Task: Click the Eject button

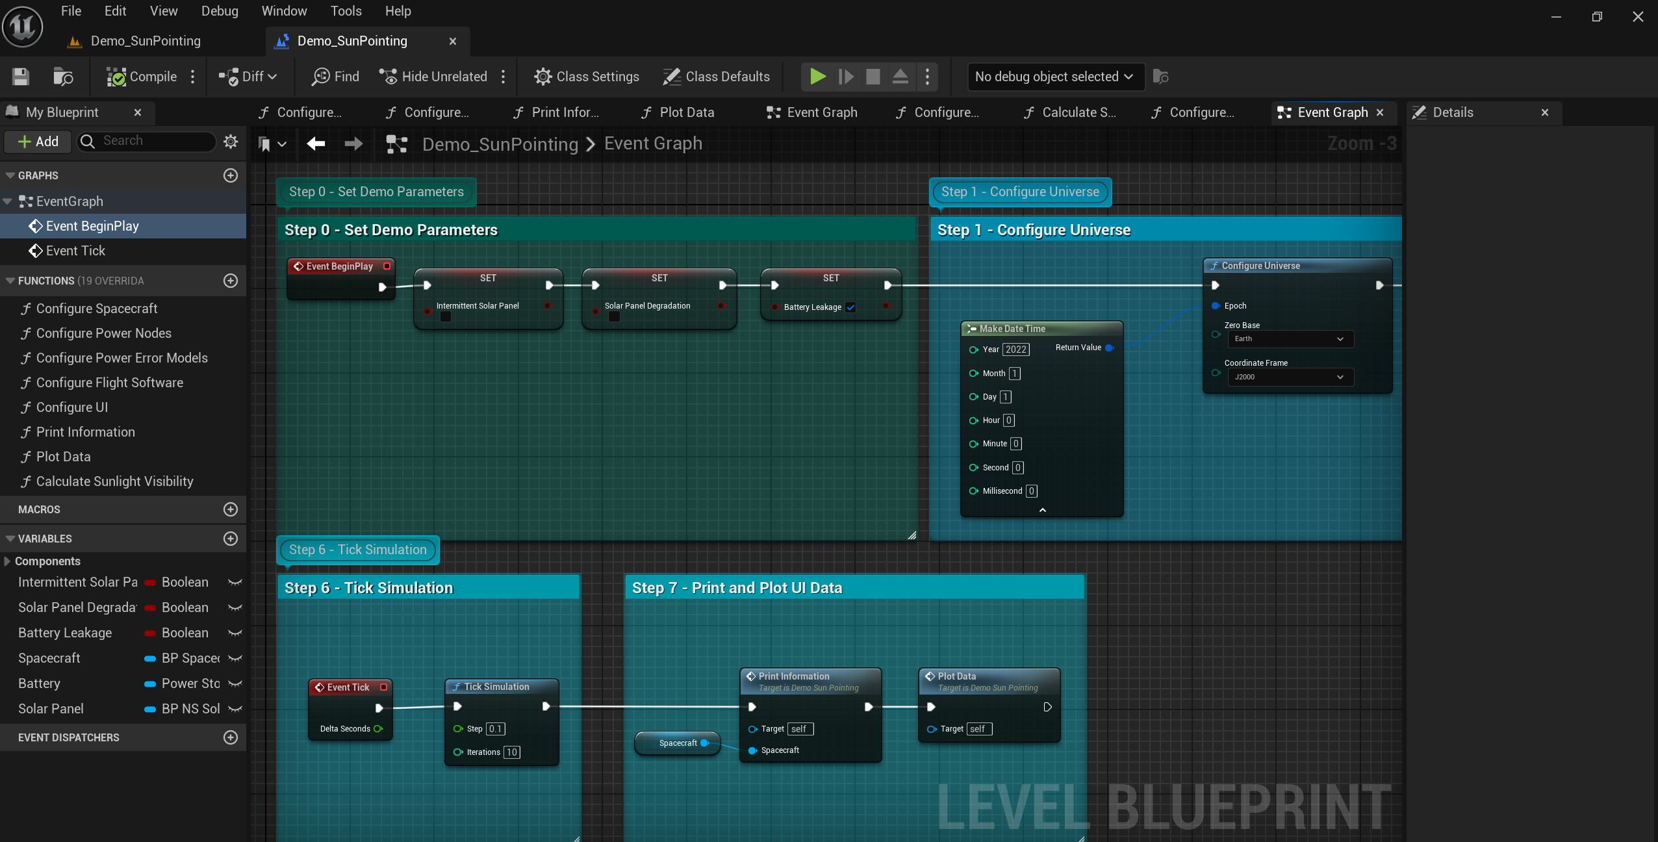Action: 900,77
